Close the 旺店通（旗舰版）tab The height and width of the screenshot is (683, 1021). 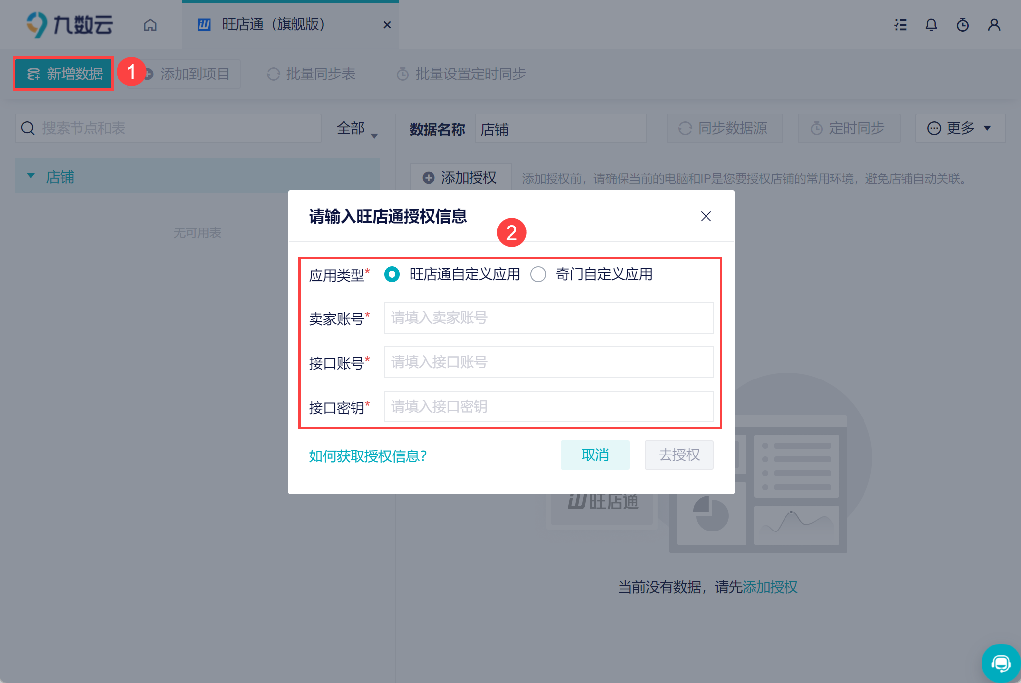pos(387,25)
